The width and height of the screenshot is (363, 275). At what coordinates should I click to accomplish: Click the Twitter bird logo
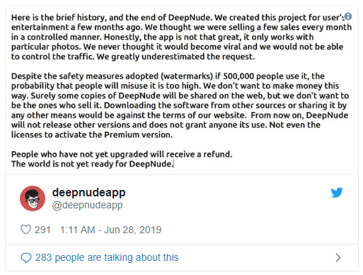pyautogui.click(x=337, y=193)
